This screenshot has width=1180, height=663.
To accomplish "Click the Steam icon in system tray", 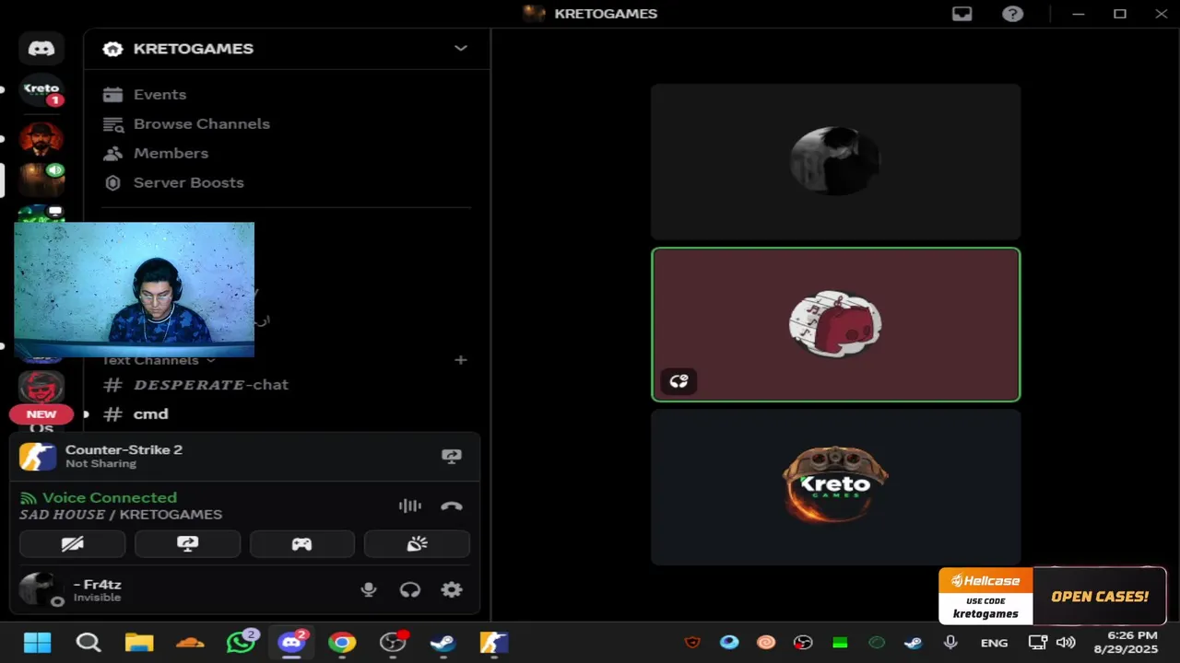I will [913, 643].
